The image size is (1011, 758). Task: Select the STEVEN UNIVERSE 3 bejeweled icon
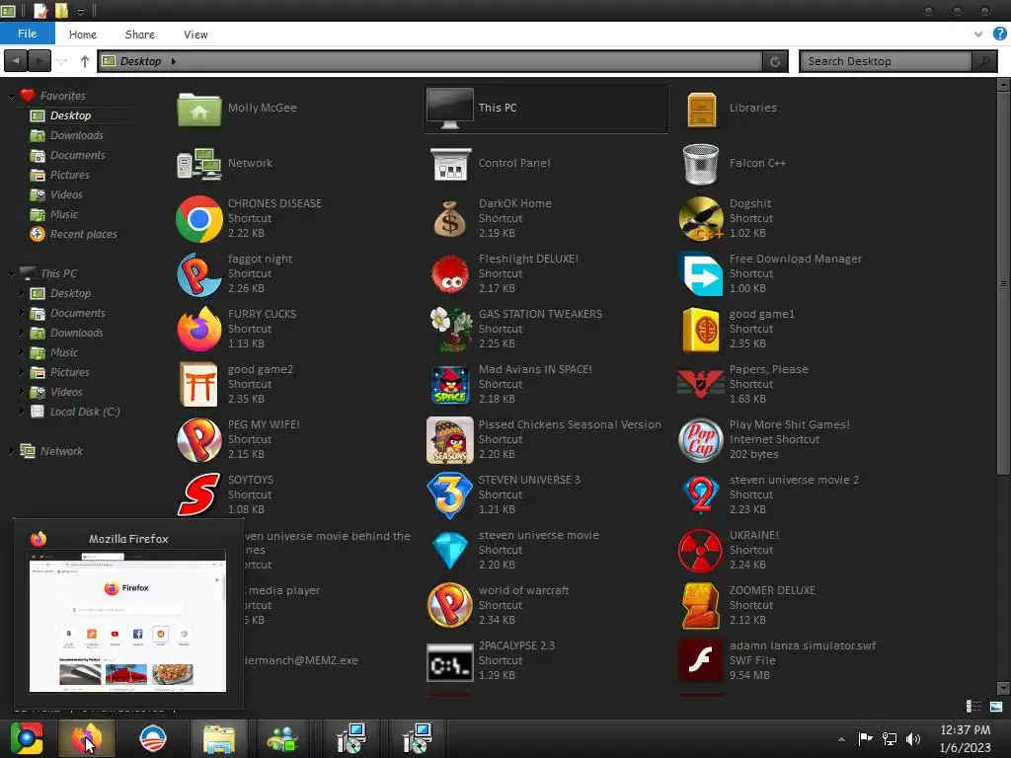450,495
